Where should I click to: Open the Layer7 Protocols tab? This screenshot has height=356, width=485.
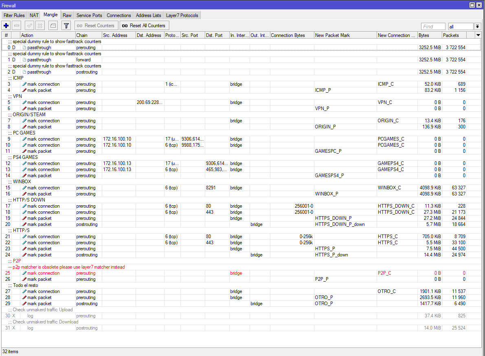182,15
